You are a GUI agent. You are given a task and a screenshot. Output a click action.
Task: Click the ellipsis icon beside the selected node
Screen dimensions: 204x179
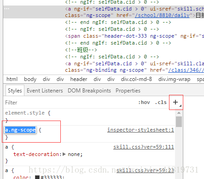click(7, 9)
